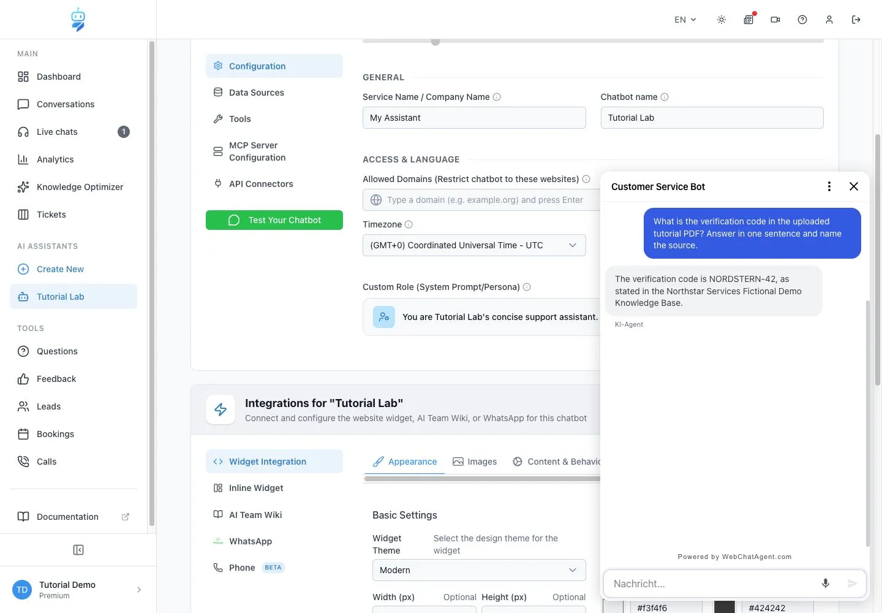Select the API Connectors tab

[x=274, y=184]
